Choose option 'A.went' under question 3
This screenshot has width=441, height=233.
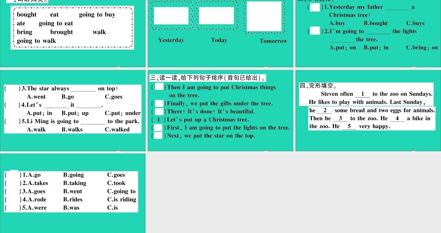36,97
